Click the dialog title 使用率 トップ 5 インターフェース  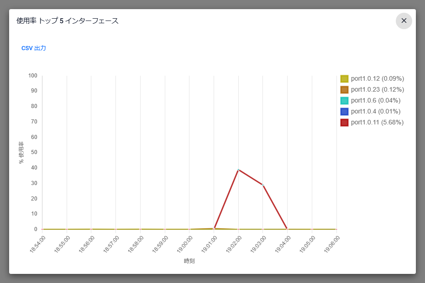click(66, 21)
